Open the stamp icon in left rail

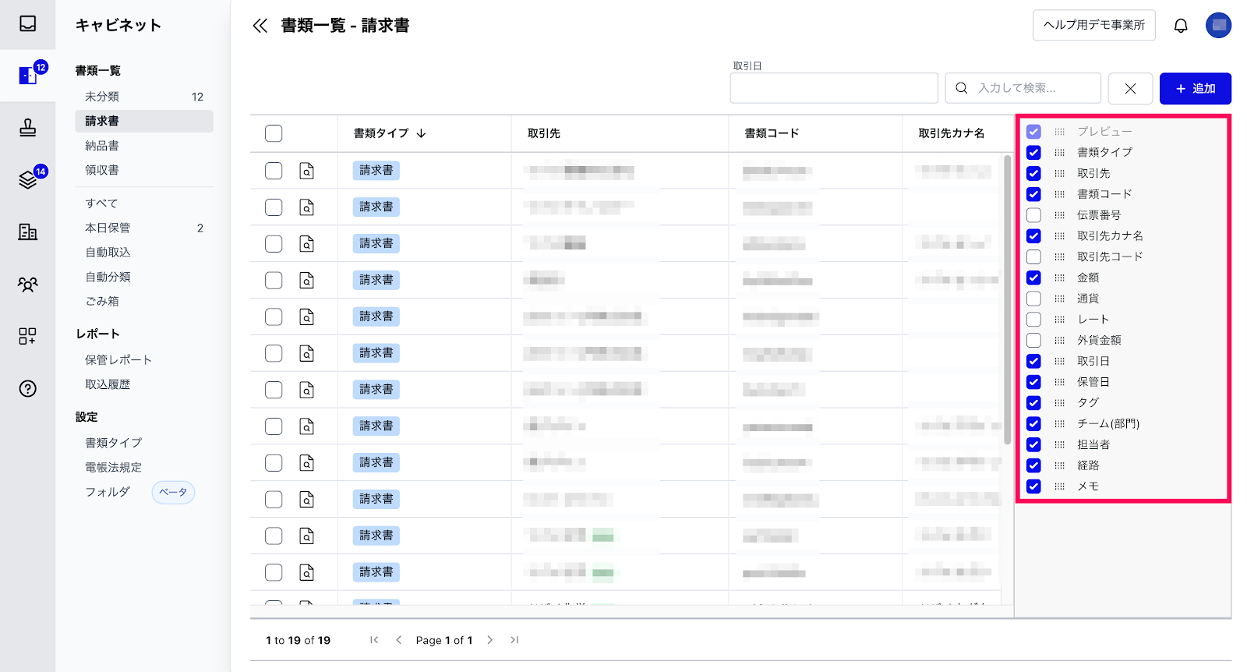click(x=28, y=127)
